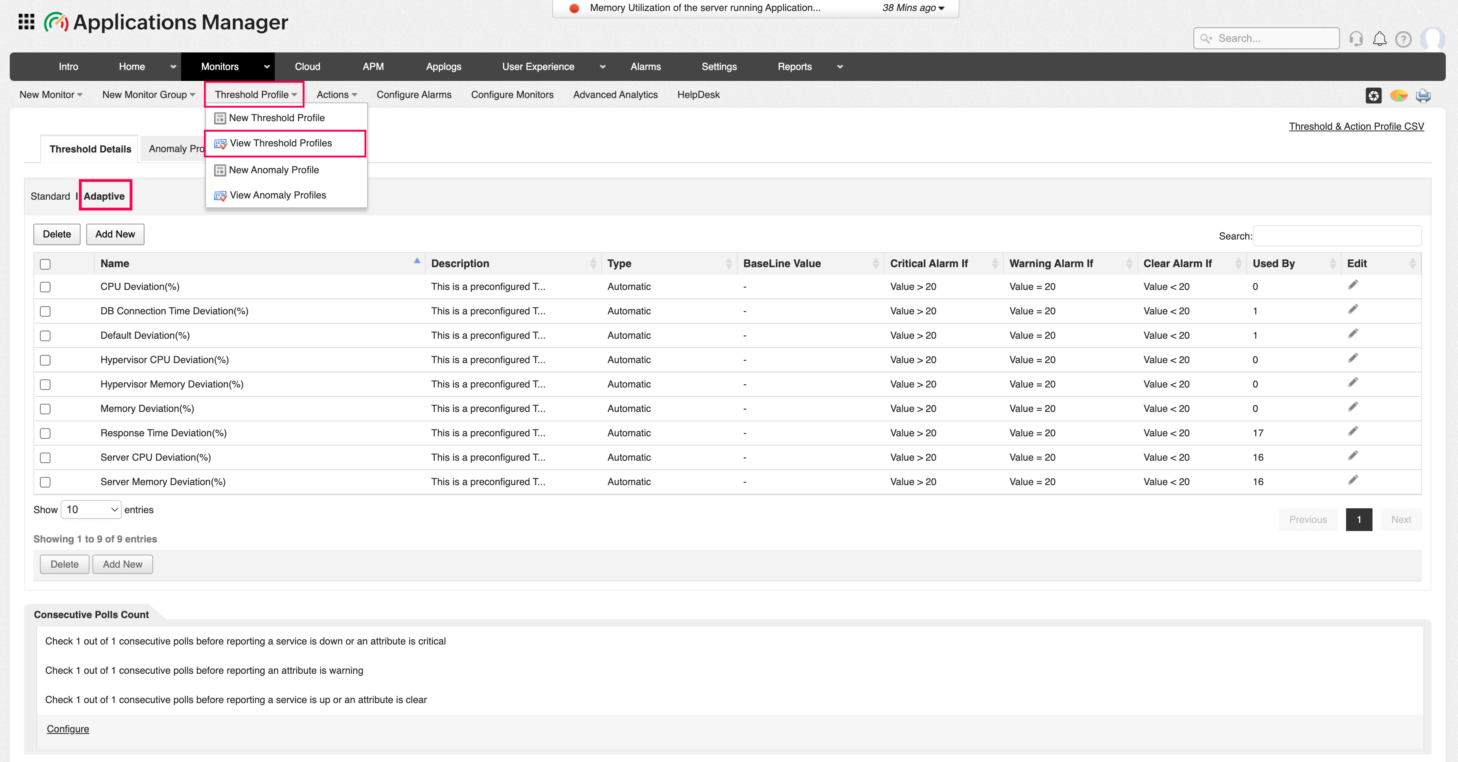Edit the Server CPU Deviation(%) pencil
This screenshot has height=762, width=1458.
click(1353, 455)
